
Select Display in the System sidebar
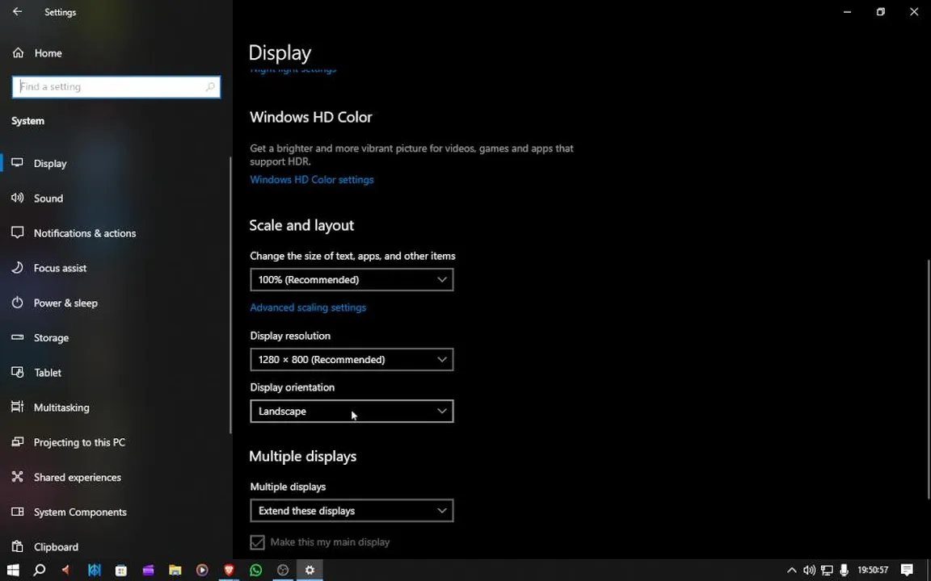116,163
